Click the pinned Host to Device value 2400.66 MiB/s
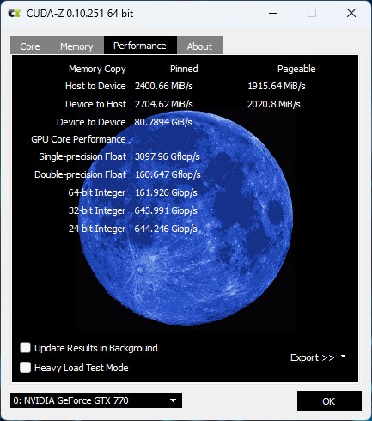372x421 pixels. [164, 86]
